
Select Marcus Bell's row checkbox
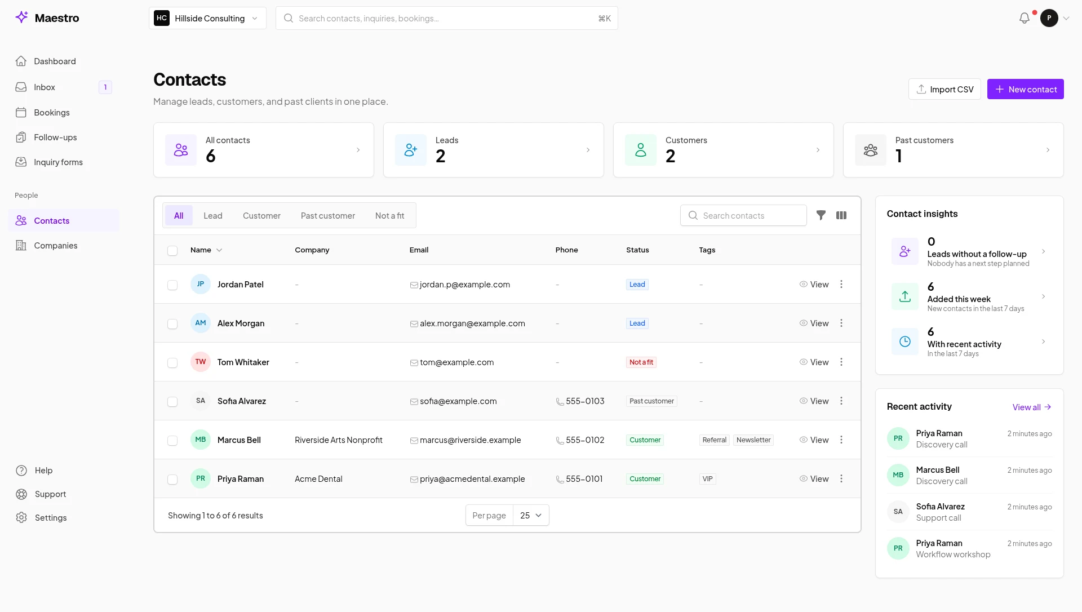[172, 441]
